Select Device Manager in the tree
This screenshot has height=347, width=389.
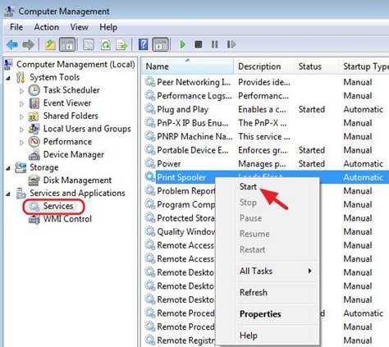pos(74,155)
